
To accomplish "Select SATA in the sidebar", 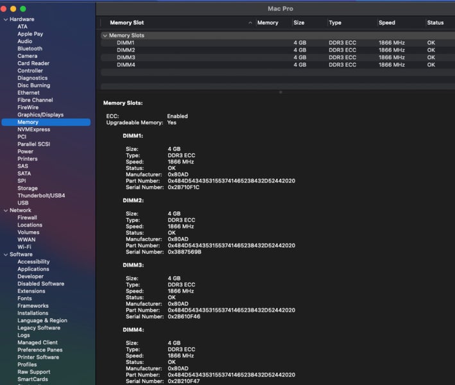I will 24,173.
